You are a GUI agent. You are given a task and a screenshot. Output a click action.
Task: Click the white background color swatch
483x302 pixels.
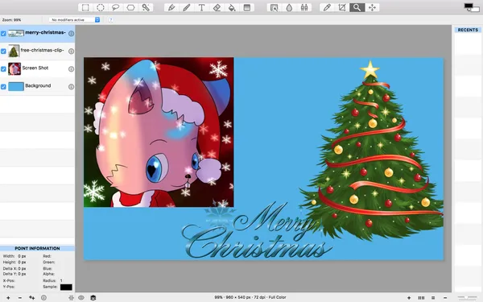pyautogui.click(x=474, y=9)
